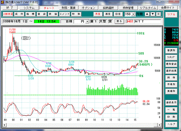The width and height of the screenshot is (181, 131).
Task: Click the 数値 values button
Action: click(53, 14)
